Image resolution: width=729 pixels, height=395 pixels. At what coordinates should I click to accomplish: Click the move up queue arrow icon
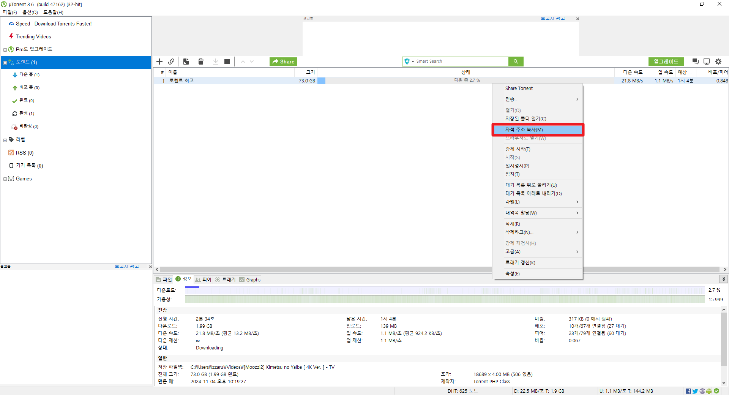(243, 62)
